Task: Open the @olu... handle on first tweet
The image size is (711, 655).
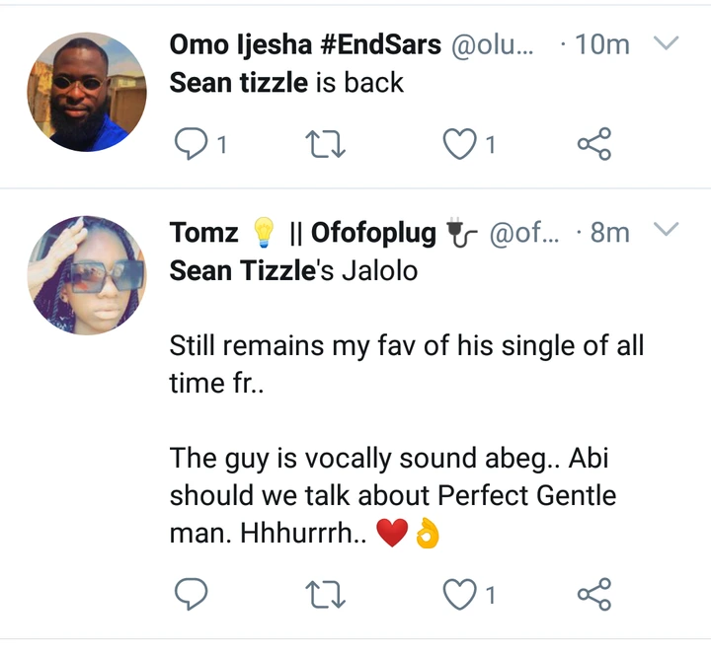Action: pyautogui.click(x=492, y=45)
